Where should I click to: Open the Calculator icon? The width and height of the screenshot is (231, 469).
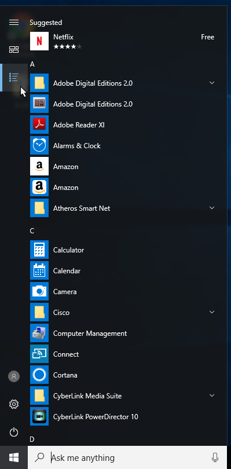point(39,250)
